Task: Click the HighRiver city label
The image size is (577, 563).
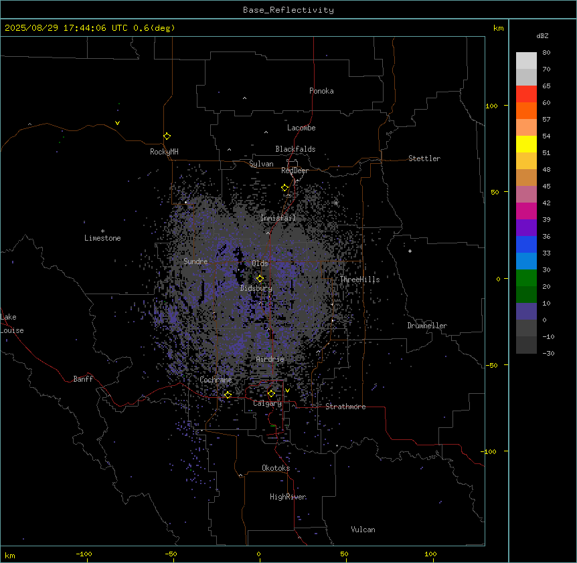Action: (288, 497)
